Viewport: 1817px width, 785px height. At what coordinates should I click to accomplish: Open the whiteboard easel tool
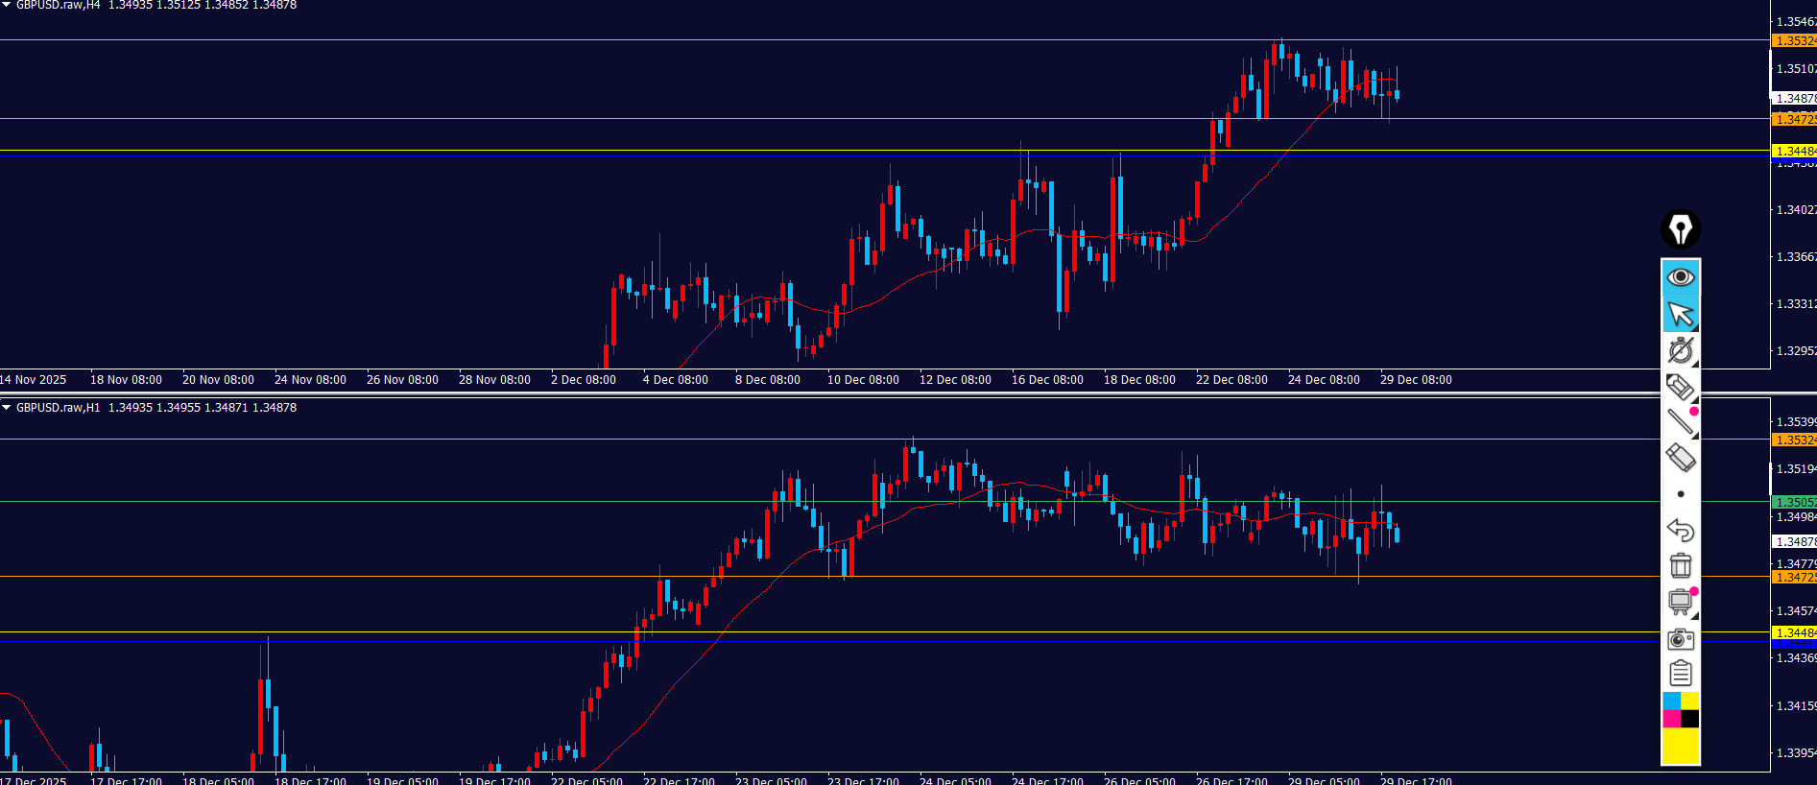point(1681,602)
